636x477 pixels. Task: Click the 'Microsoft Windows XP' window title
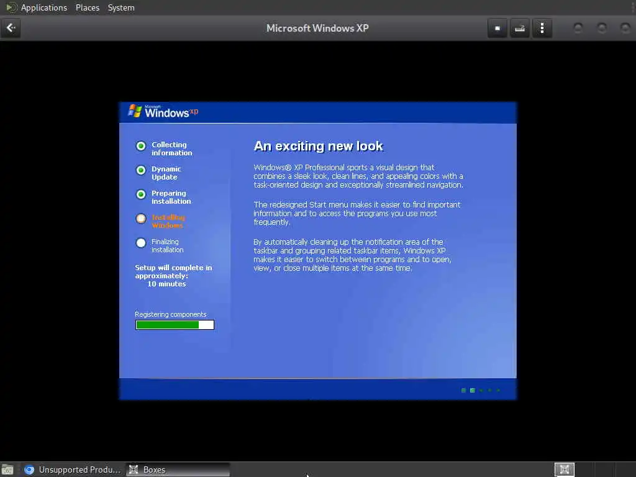(x=317, y=28)
